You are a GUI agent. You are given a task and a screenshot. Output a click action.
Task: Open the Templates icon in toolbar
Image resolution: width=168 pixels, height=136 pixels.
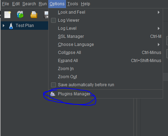coord(20,14)
